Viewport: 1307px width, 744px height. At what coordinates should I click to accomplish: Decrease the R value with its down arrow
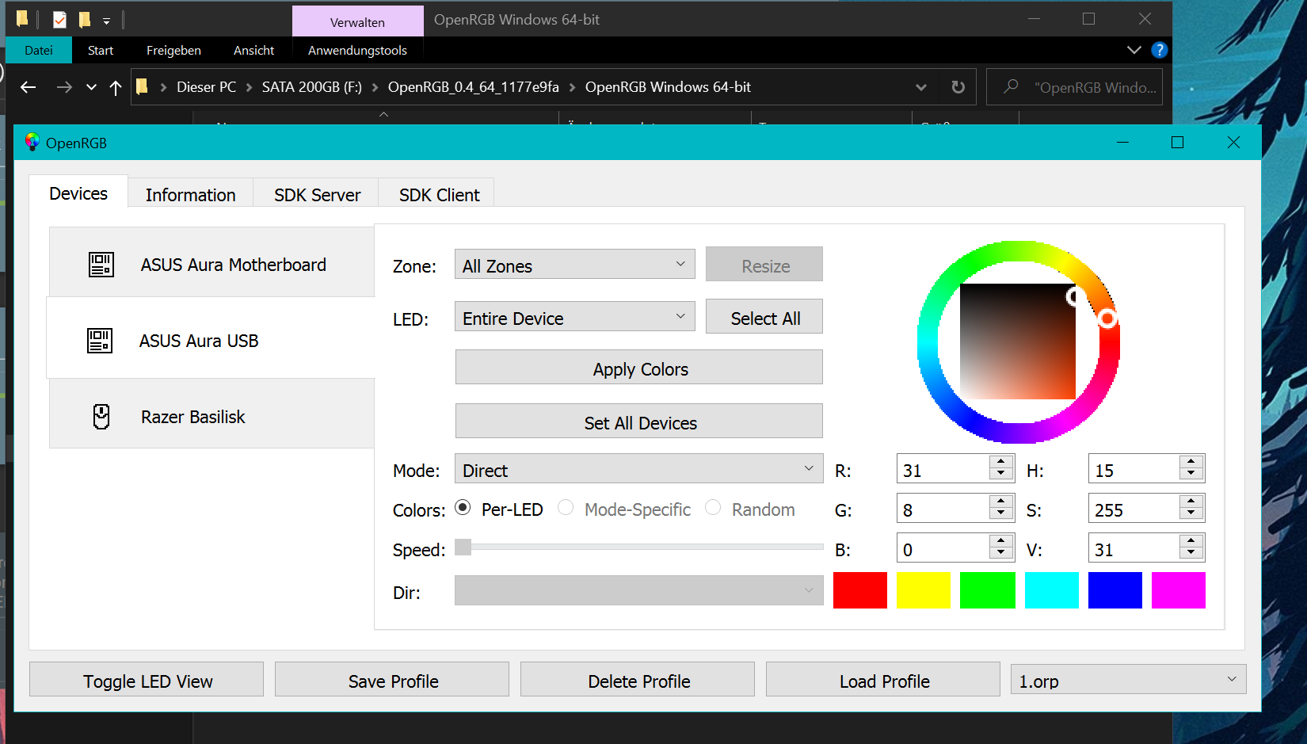(1001, 474)
